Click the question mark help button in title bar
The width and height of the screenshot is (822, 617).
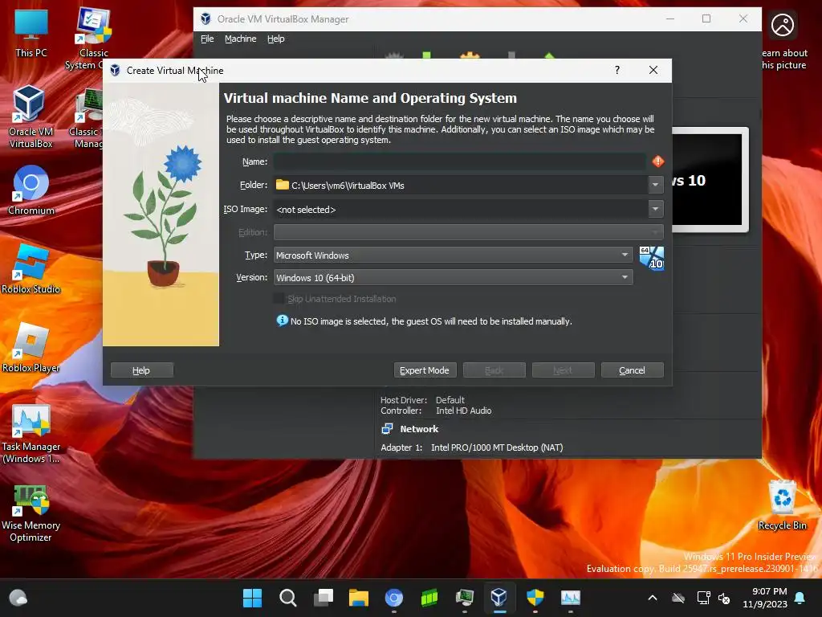point(617,71)
